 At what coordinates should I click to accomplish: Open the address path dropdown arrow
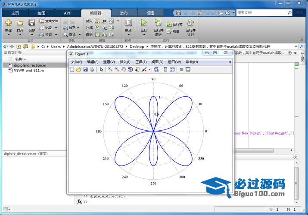pyautogui.click(x=296, y=46)
